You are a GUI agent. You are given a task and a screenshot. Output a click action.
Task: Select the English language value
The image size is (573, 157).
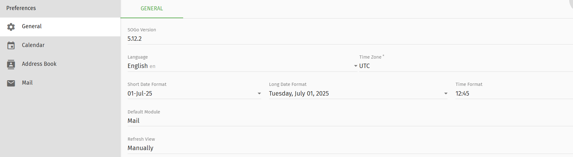pyautogui.click(x=138, y=66)
